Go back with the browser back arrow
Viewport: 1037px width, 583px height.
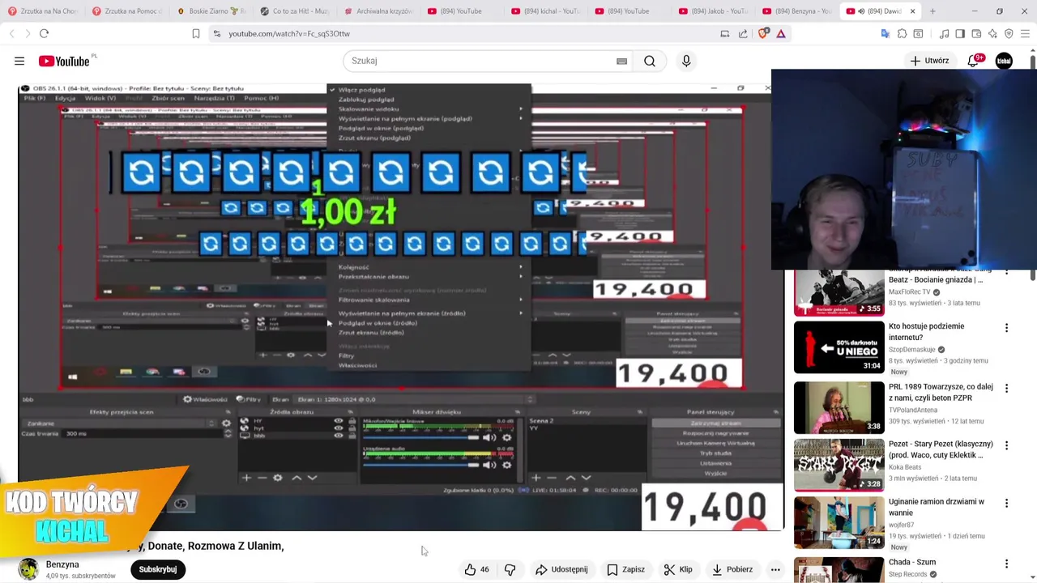tap(12, 33)
